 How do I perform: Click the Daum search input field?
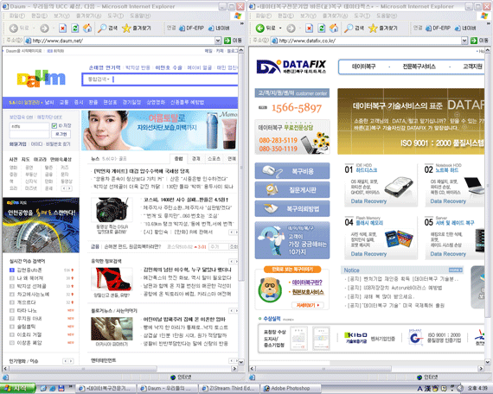(175, 79)
